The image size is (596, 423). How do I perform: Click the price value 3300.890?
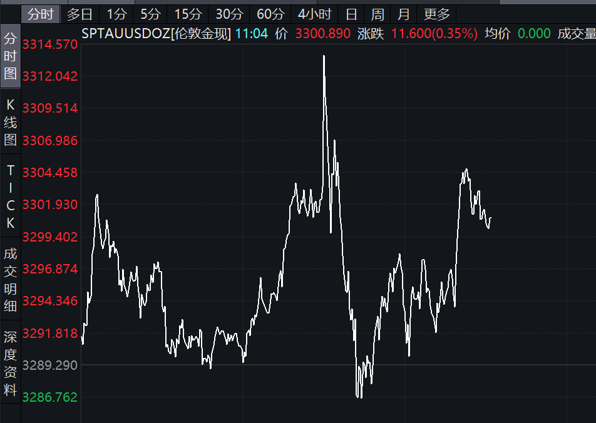pos(323,34)
